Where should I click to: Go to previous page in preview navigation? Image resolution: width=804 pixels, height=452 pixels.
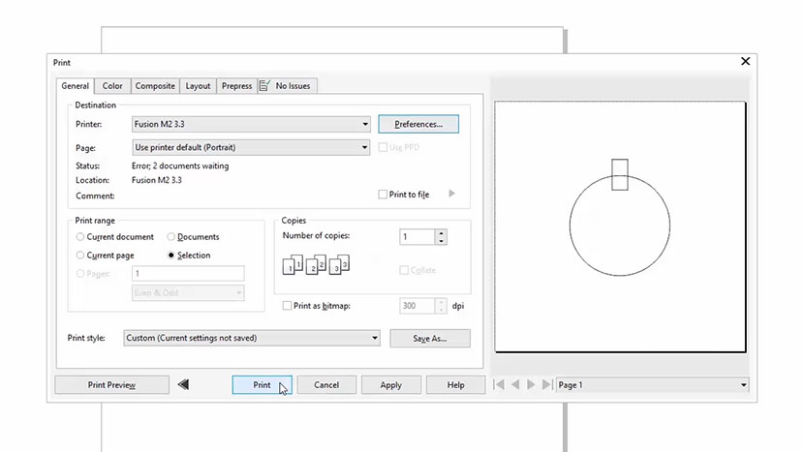(x=514, y=385)
